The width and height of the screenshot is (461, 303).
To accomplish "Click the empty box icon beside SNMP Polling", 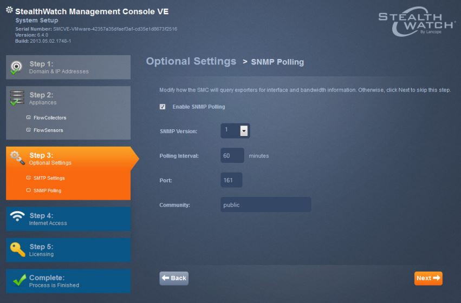I will [x=29, y=190].
